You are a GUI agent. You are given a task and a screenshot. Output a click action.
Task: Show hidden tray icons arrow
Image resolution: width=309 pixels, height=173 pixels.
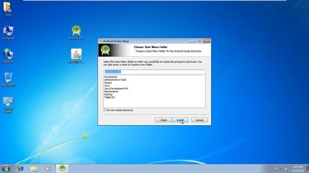click(x=270, y=169)
